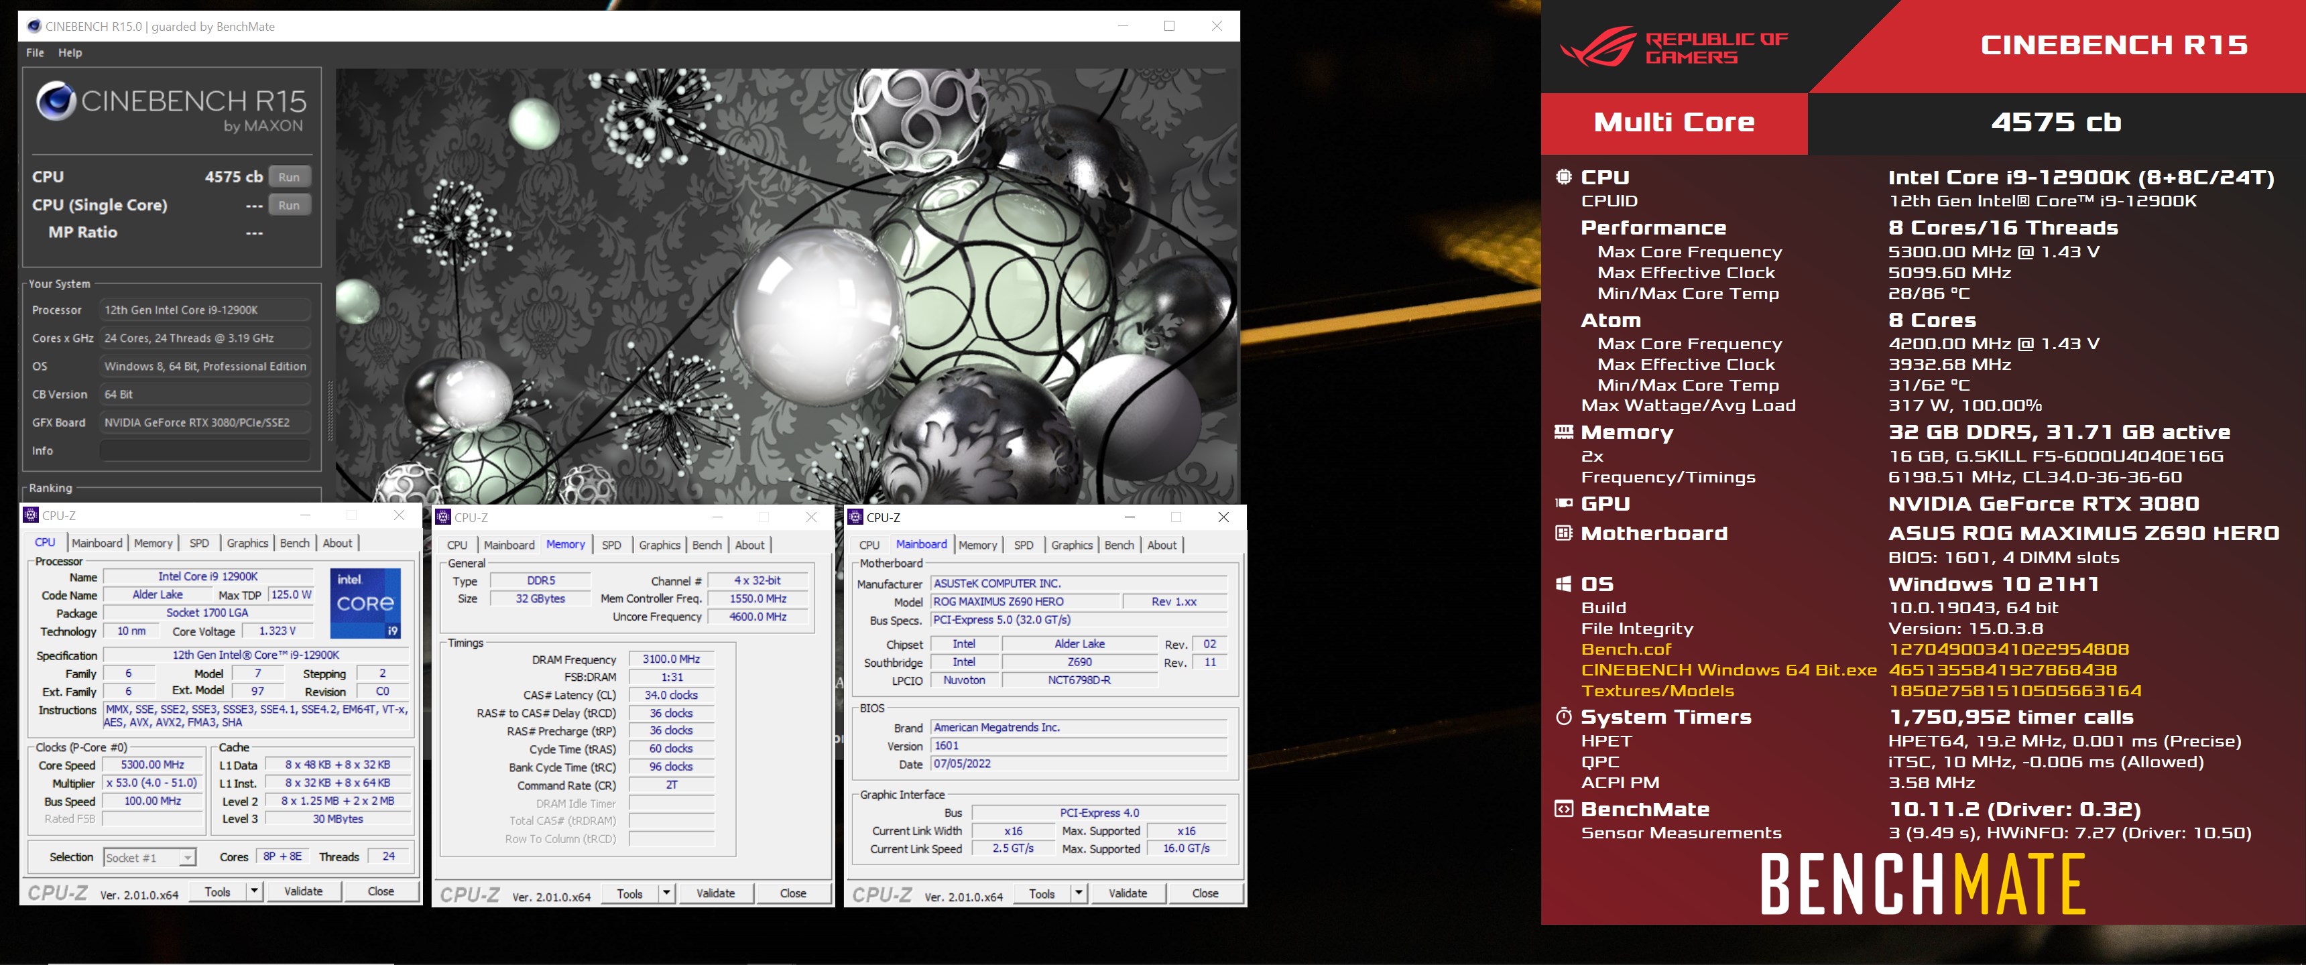The width and height of the screenshot is (2306, 965).
Task: Click the empty Info field in Cinebench
Action: [x=205, y=450]
